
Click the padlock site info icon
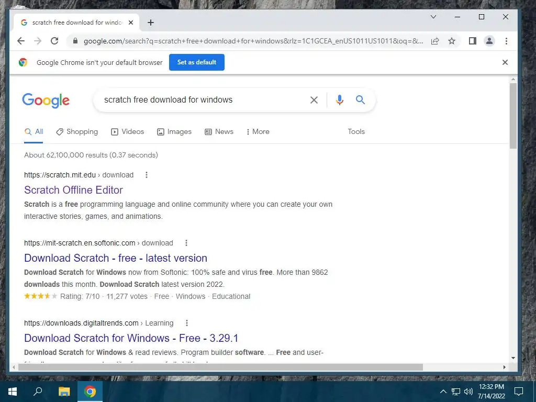coord(75,41)
